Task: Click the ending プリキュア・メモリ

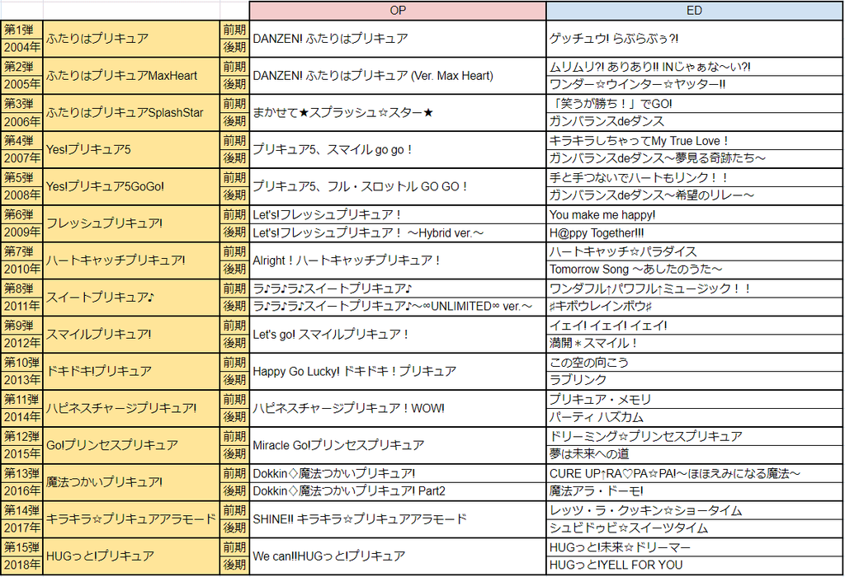Action: [694, 400]
